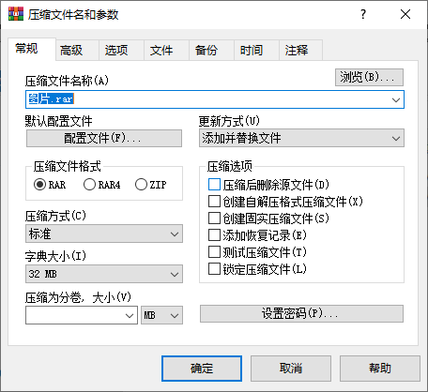Click the 确定 button
Viewport: 428px width, 392px height.
[x=202, y=369]
